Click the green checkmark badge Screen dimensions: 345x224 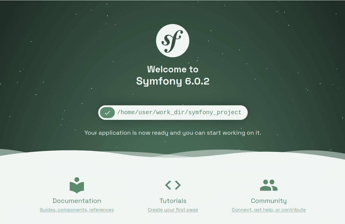(107, 113)
